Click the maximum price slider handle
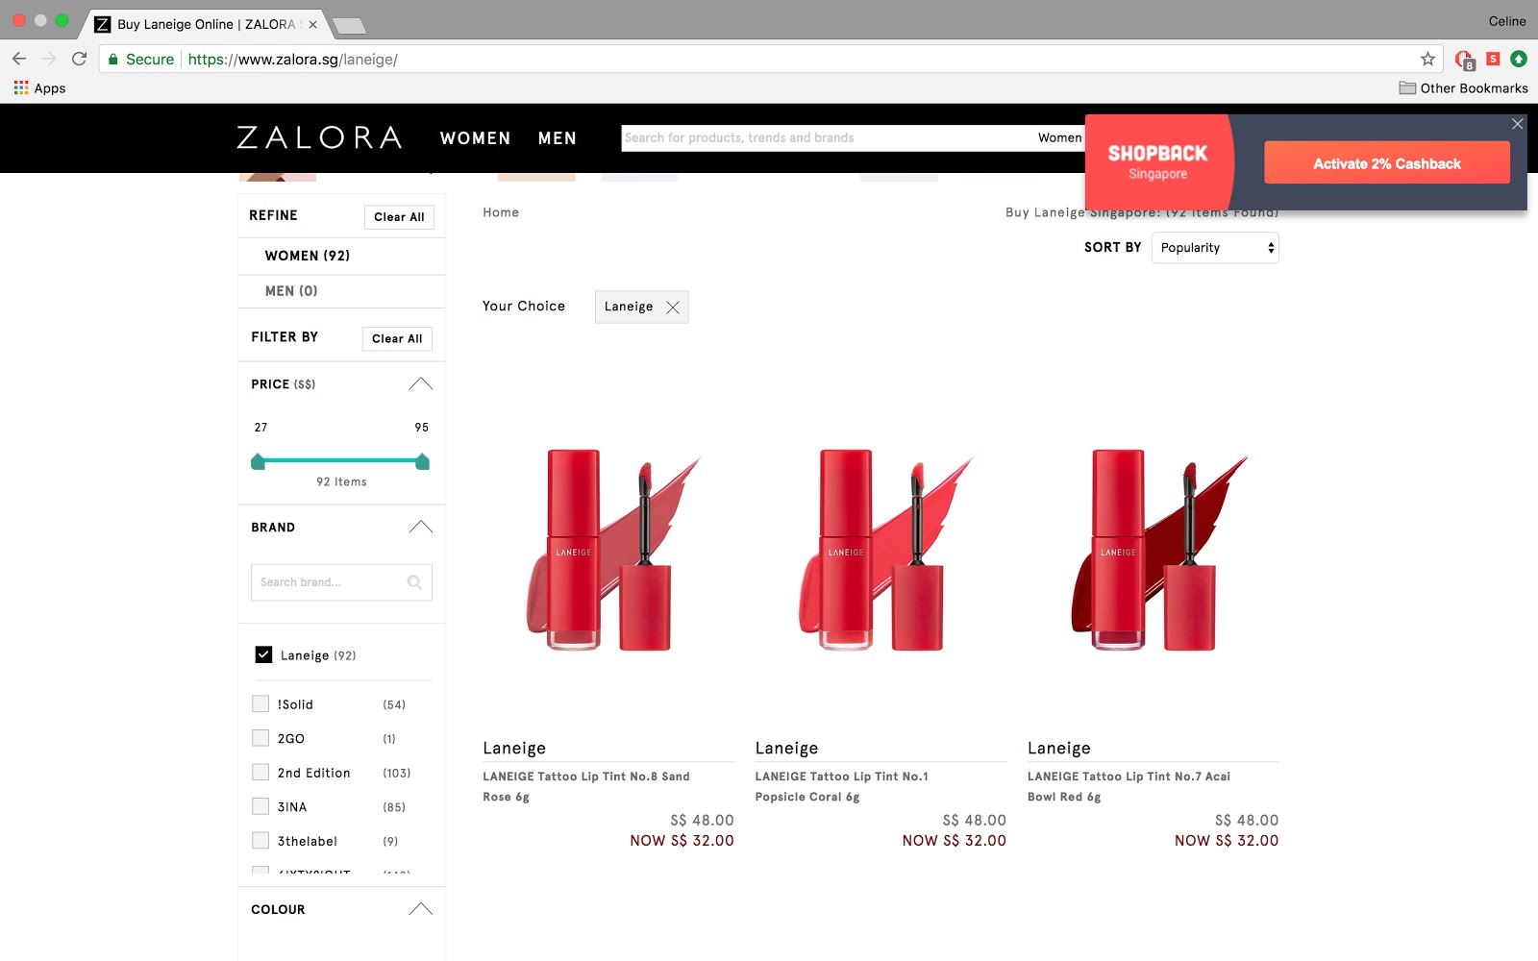This screenshot has height=961, width=1538. pos(422,461)
